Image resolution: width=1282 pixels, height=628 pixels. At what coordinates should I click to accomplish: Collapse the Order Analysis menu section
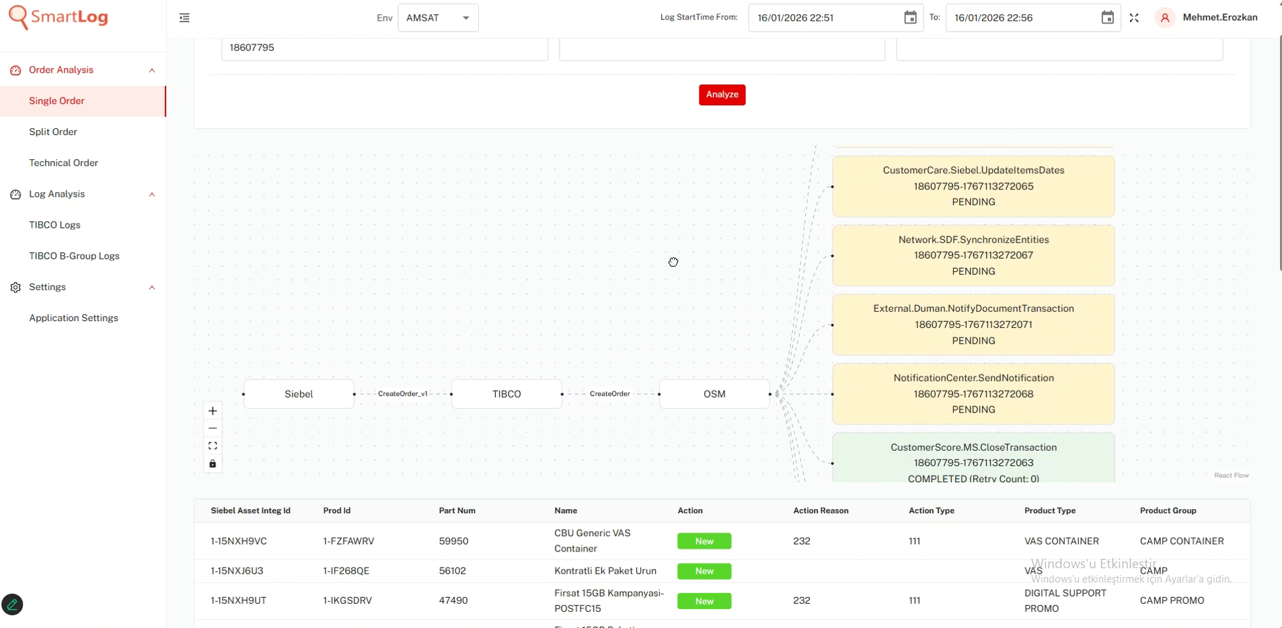(152, 71)
